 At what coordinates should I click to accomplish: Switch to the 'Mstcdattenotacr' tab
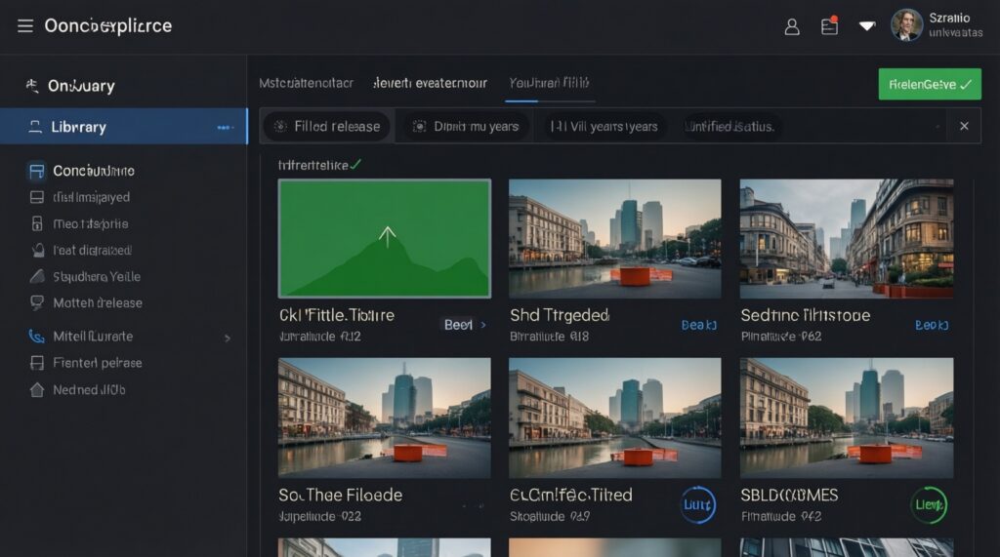click(x=306, y=83)
